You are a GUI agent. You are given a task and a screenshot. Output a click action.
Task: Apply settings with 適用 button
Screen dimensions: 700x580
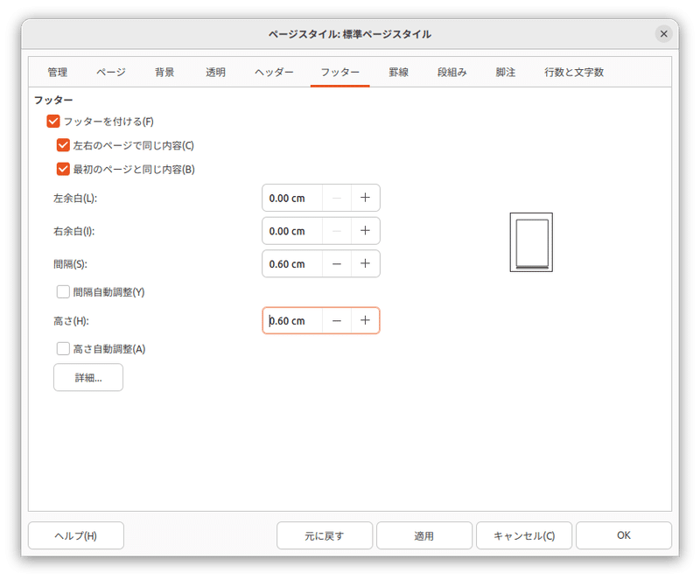tap(424, 535)
